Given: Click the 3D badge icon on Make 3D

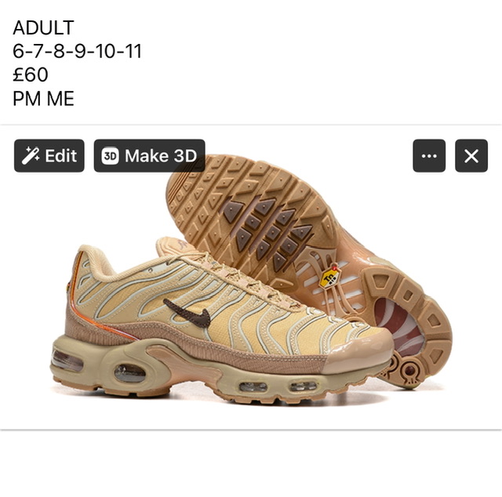Looking at the screenshot, I should point(110,156).
